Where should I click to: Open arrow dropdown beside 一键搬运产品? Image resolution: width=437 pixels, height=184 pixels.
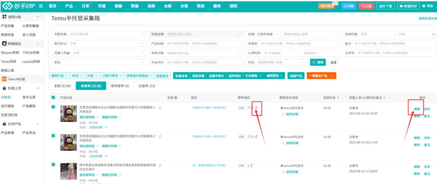click(x=333, y=75)
